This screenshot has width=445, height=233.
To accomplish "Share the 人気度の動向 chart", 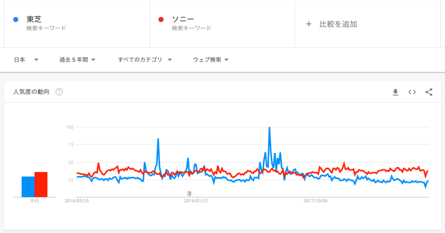I will (x=429, y=92).
